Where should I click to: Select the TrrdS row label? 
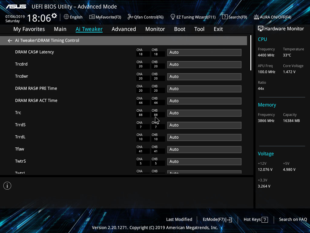click(x=20, y=125)
